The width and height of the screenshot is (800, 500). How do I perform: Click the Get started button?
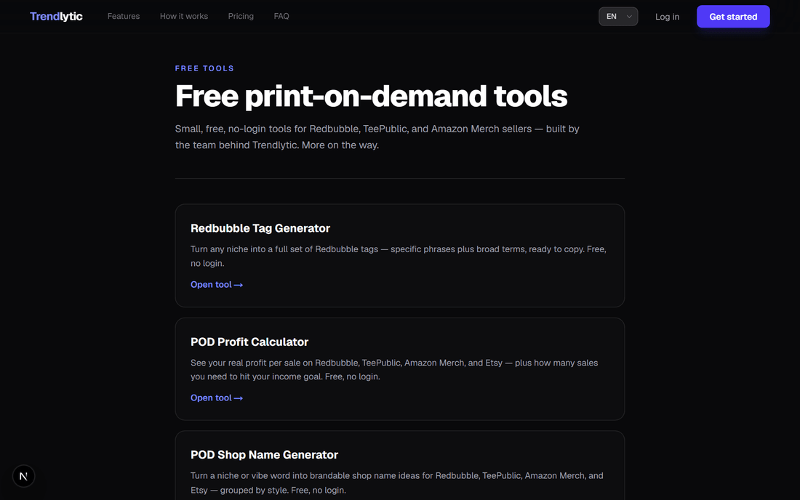point(733,17)
